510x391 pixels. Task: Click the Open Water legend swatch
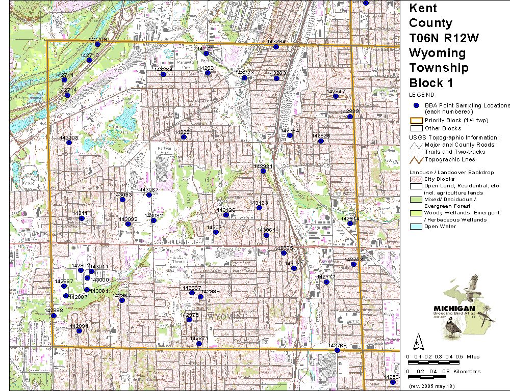tap(416, 227)
